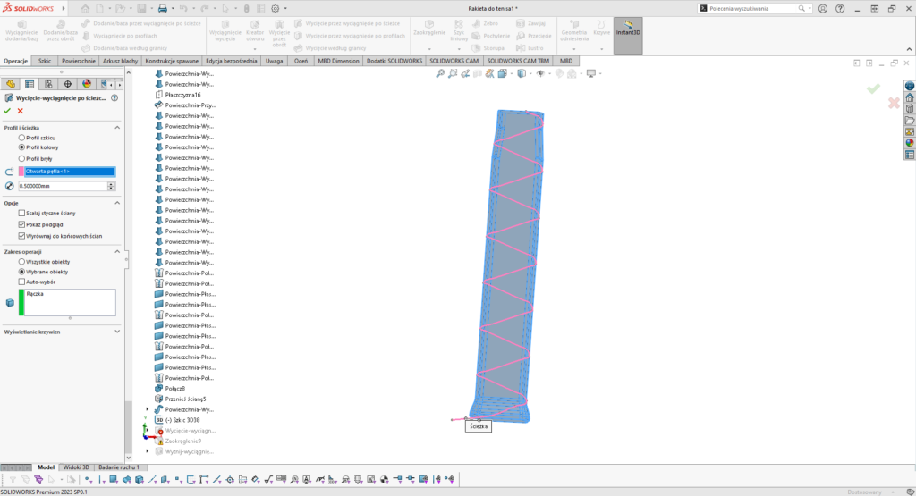Switch to the Powierzchnie ribbon tab
916x496 pixels.
[x=79, y=61]
